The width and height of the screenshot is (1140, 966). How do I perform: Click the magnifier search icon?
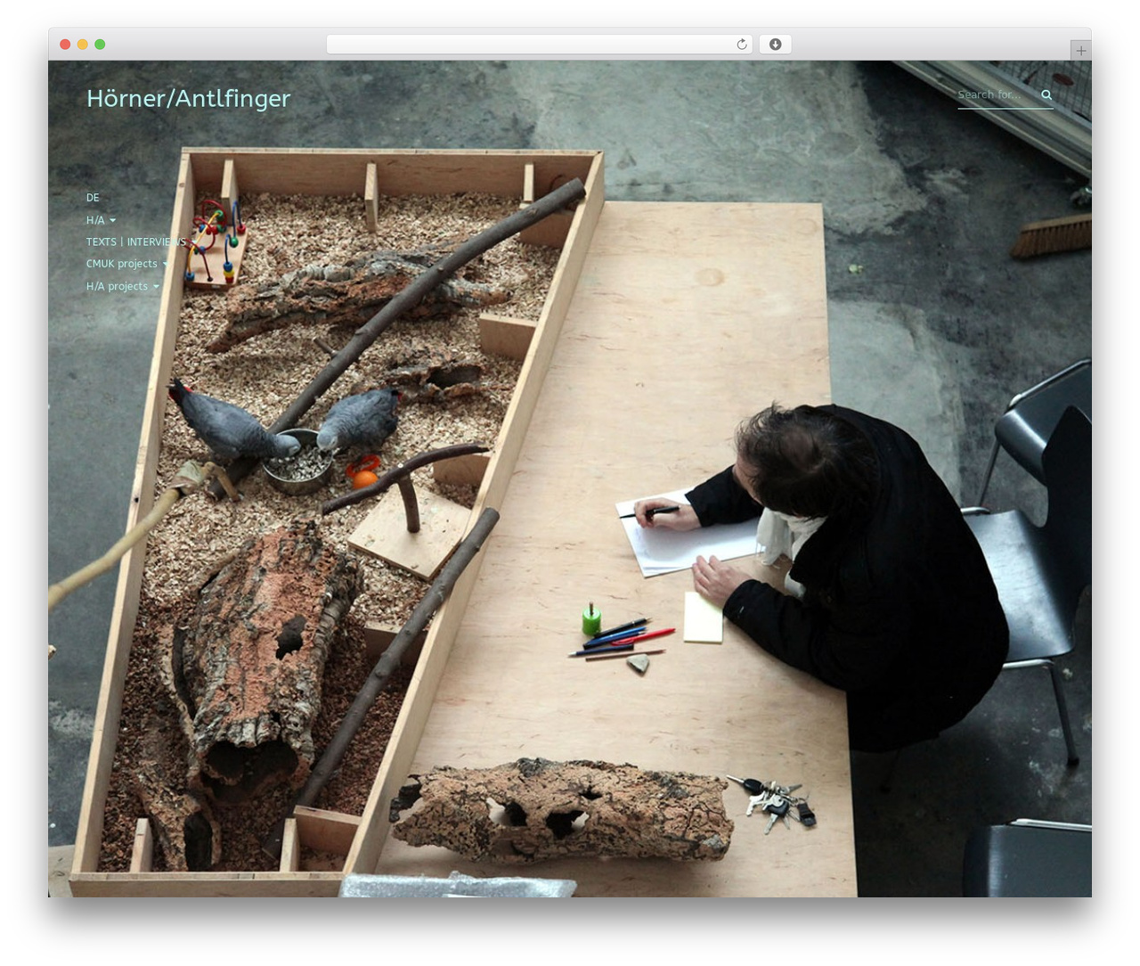(1046, 94)
